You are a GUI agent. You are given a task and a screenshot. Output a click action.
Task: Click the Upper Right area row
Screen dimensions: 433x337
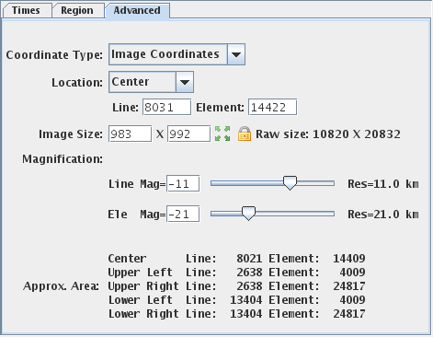[x=236, y=286]
